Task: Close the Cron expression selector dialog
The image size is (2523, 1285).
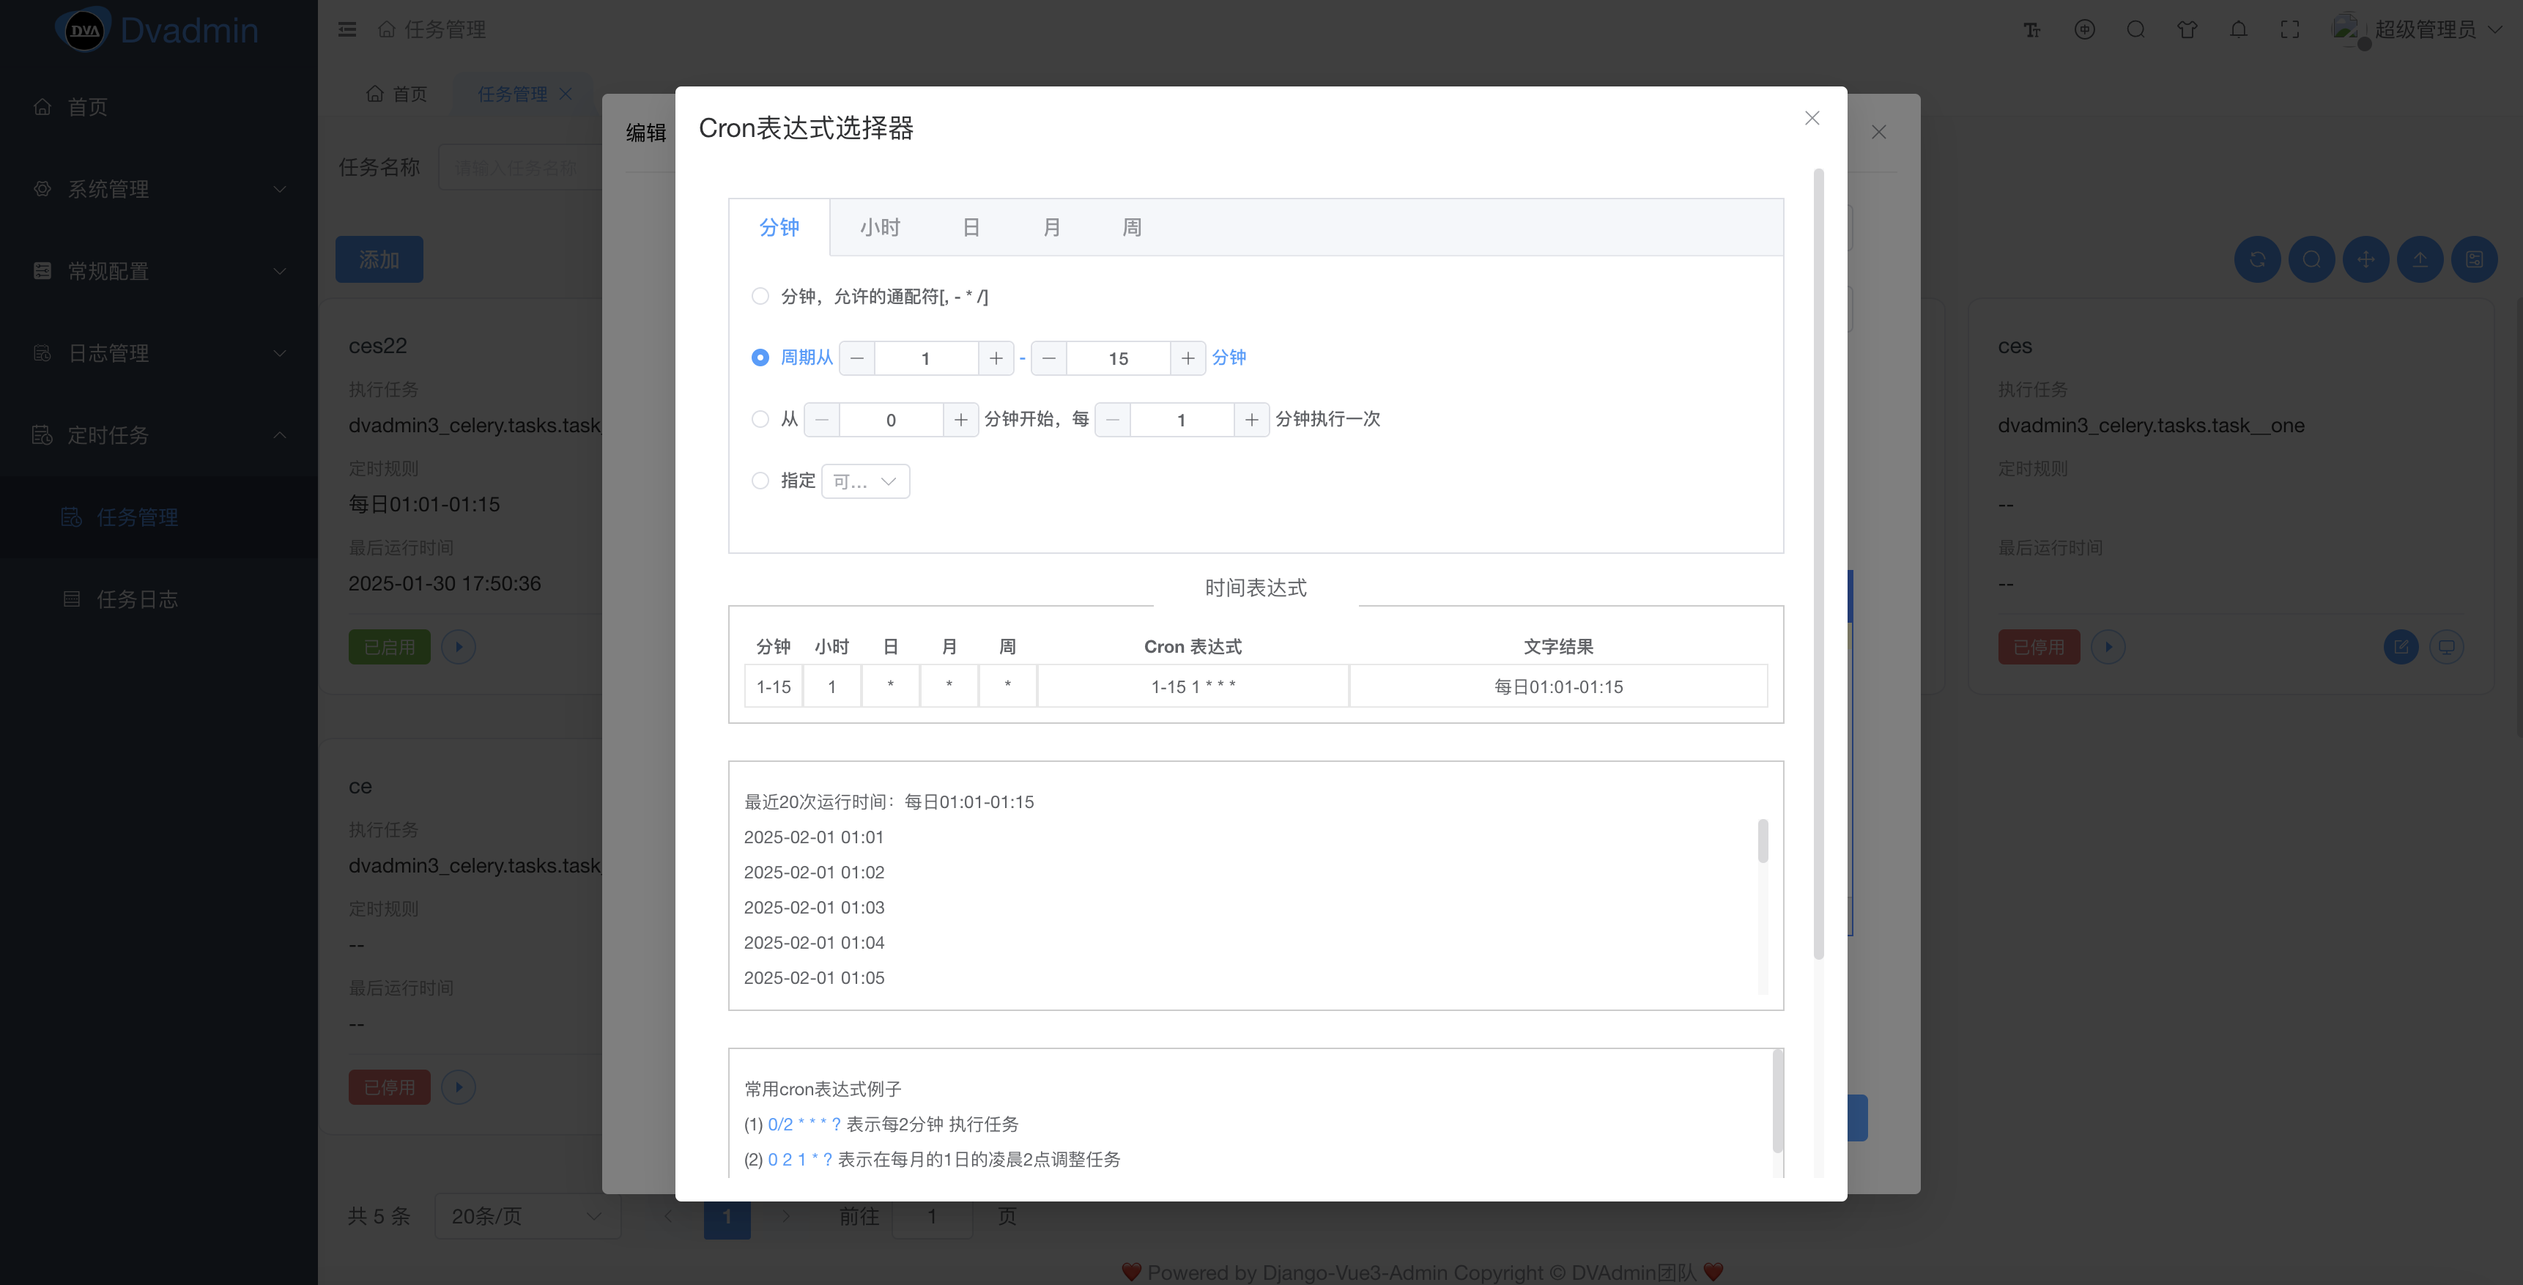Action: [x=1811, y=119]
